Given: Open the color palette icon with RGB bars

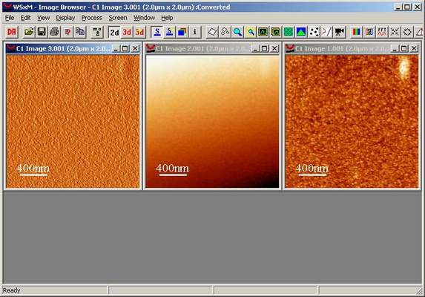Looking at the screenshot, I should pyautogui.click(x=356, y=32).
